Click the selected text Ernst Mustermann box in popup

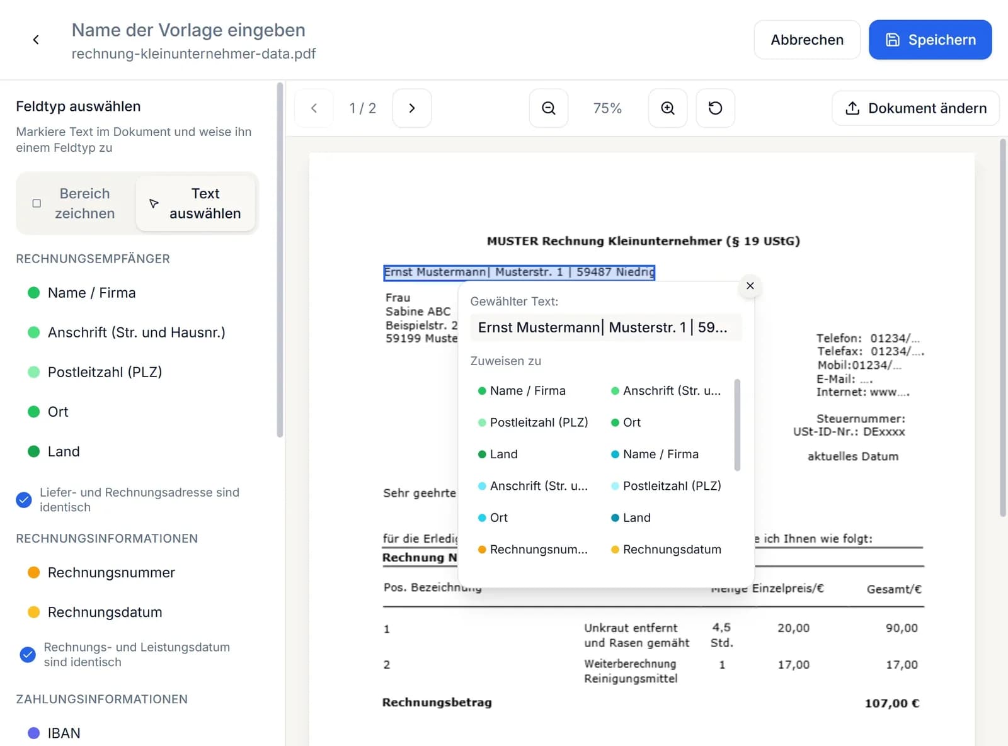click(606, 327)
